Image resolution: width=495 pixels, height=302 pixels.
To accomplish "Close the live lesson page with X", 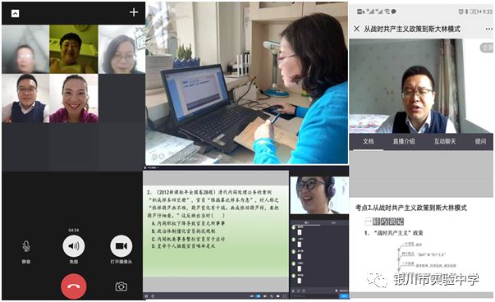I will [x=357, y=29].
